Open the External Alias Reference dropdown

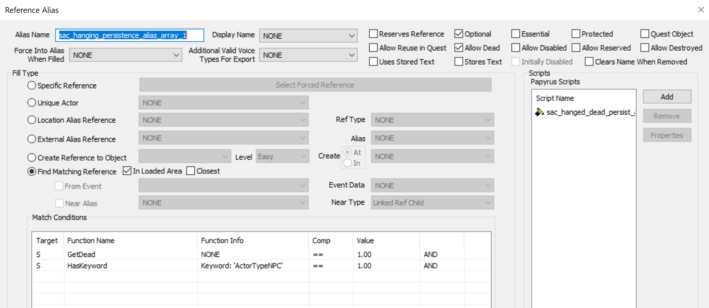(224, 138)
